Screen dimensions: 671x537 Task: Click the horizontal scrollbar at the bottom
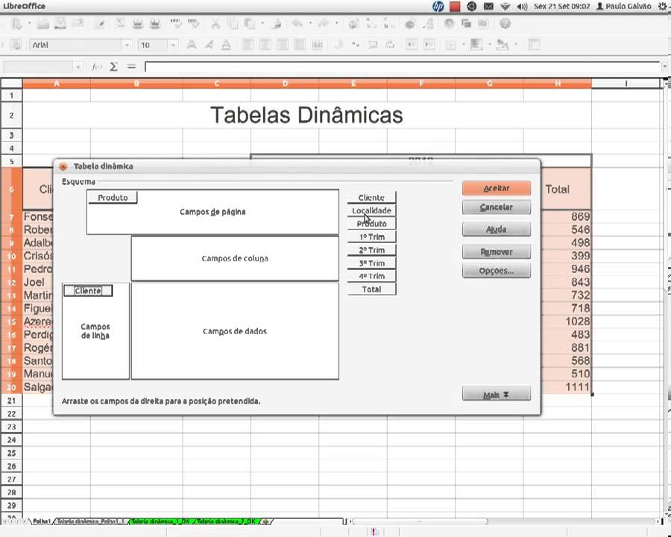419,521
